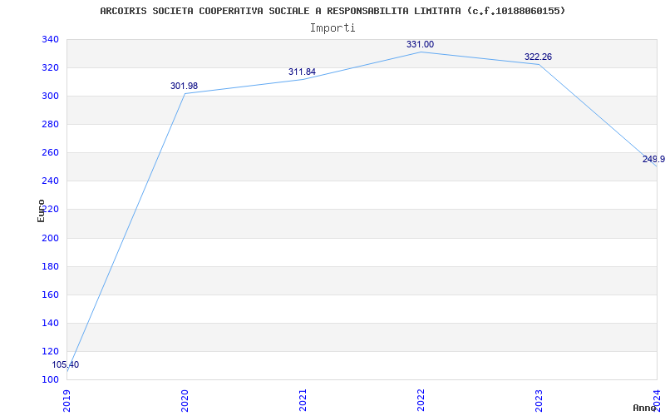Select the 340 y-axis tick label

[50, 39]
